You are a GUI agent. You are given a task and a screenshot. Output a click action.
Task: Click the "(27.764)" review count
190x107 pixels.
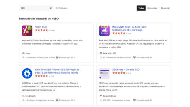coord(52,30)
